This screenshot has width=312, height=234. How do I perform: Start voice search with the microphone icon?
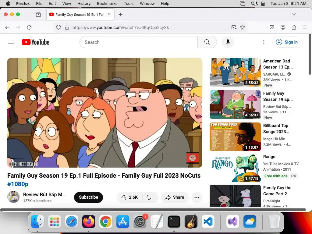tap(228, 42)
